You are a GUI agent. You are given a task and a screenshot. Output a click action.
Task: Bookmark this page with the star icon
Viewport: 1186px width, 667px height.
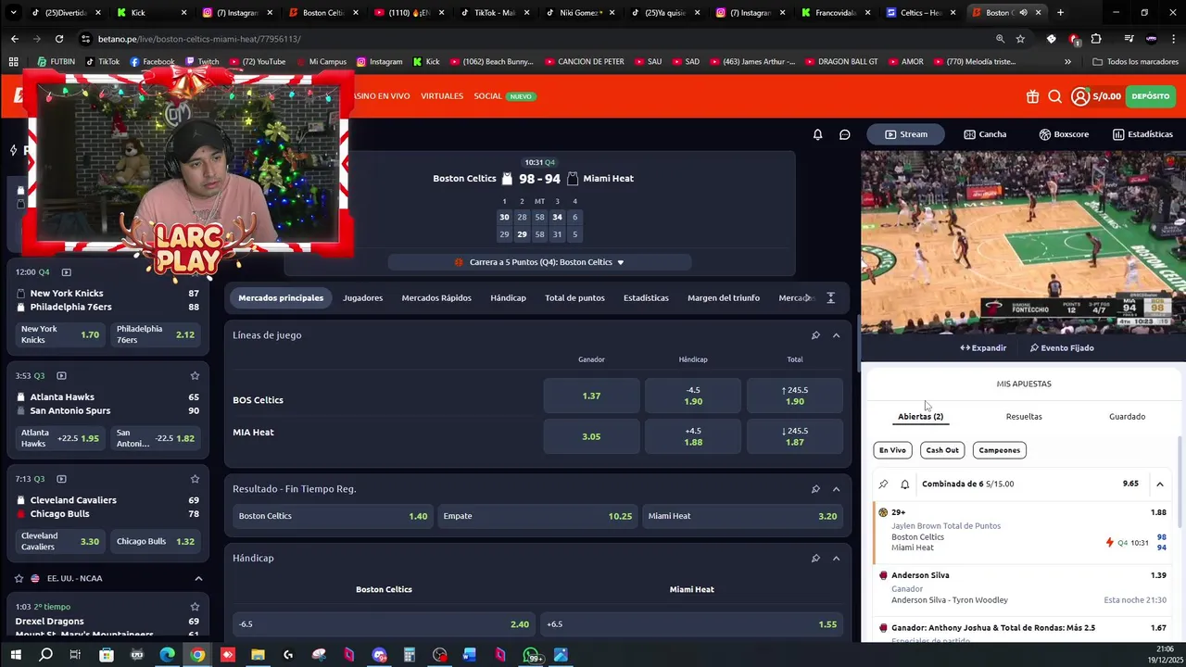(1020, 39)
